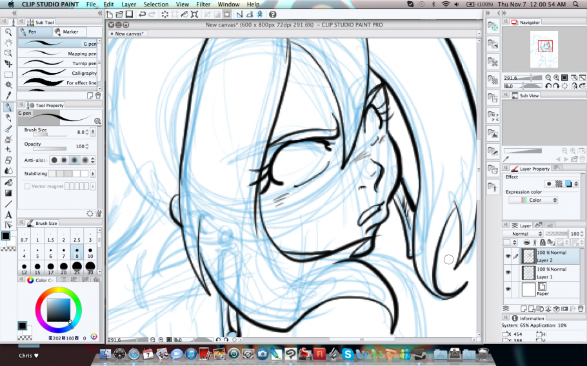Open Brush Size dynamics down-arrow button

(94, 132)
